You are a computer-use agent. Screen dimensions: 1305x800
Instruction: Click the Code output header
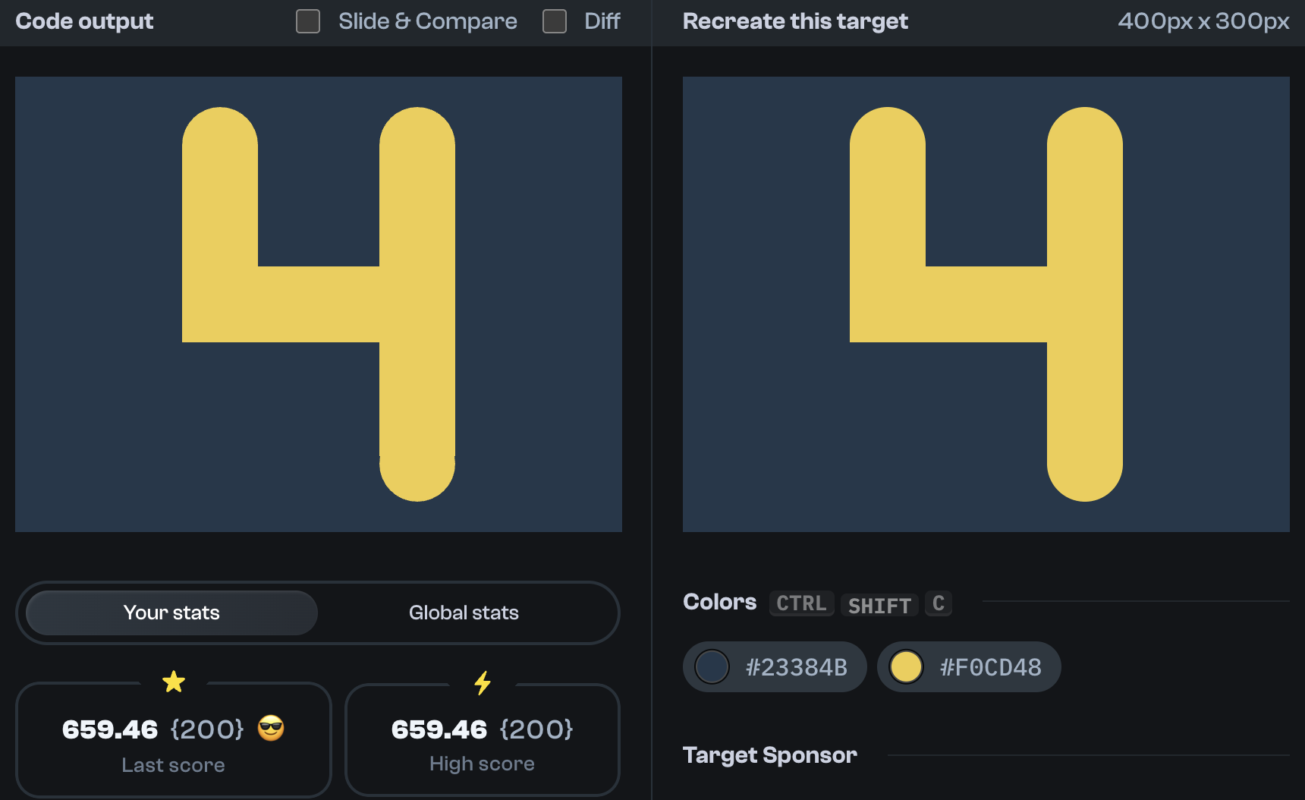(84, 21)
